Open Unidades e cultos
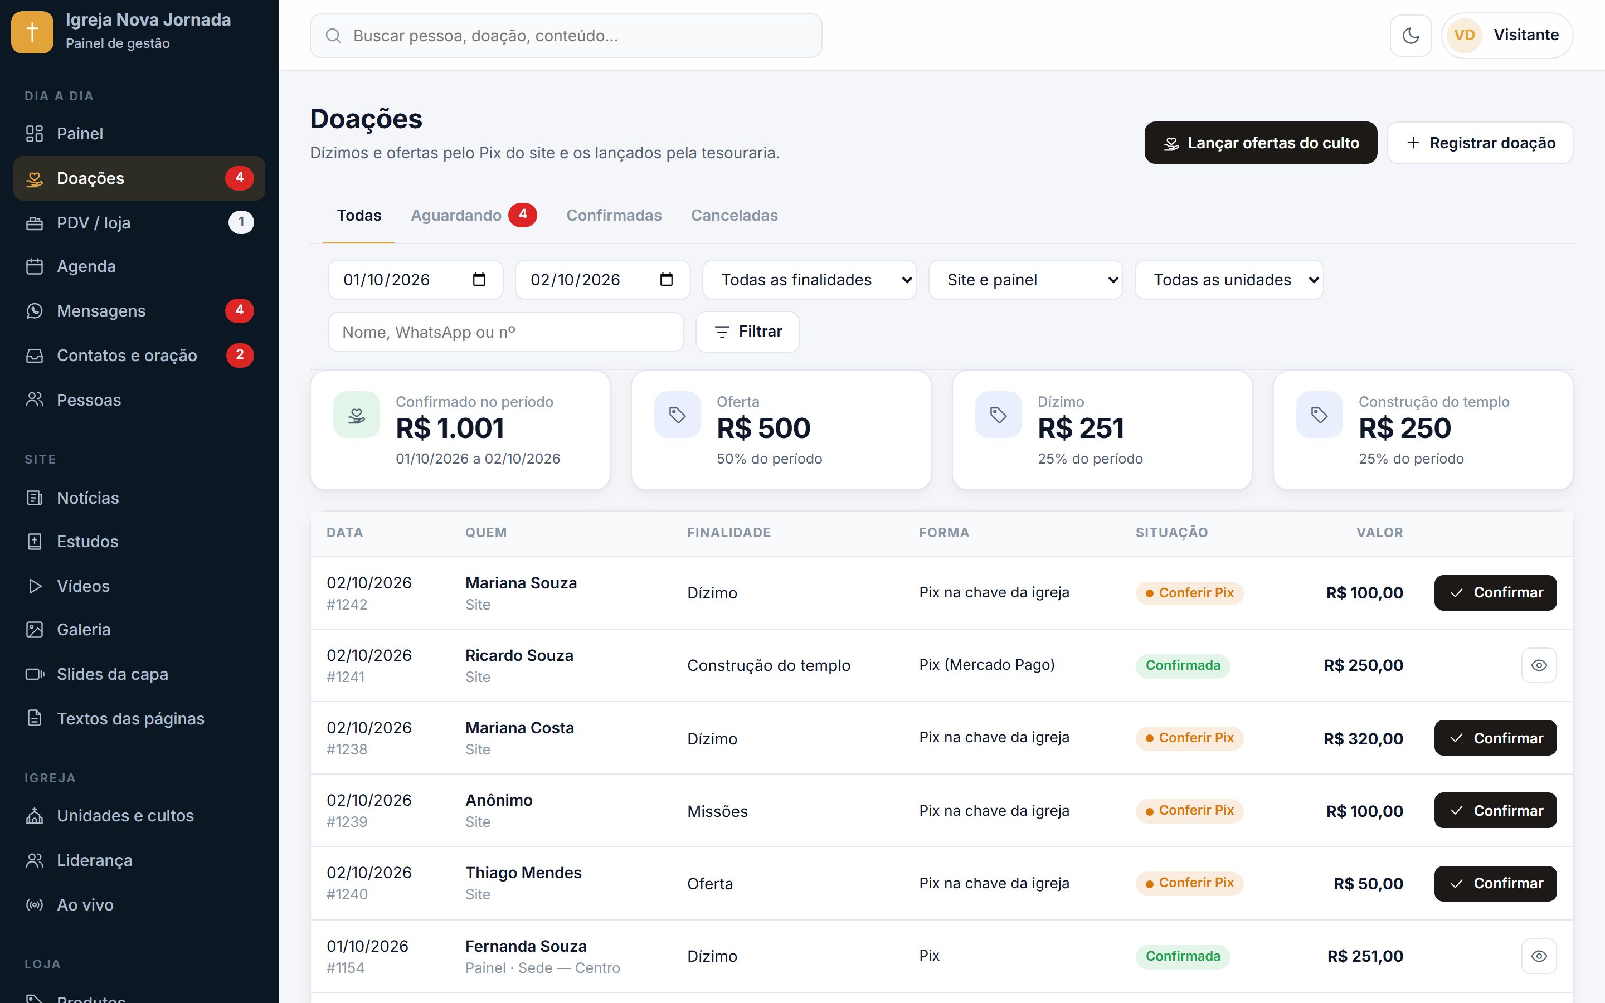The height and width of the screenshot is (1003, 1605). click(x=139, y=815)
